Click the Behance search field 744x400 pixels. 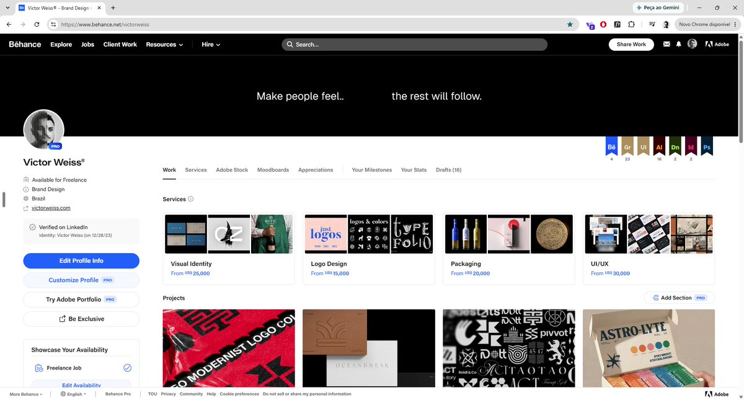tap(415, 45)
